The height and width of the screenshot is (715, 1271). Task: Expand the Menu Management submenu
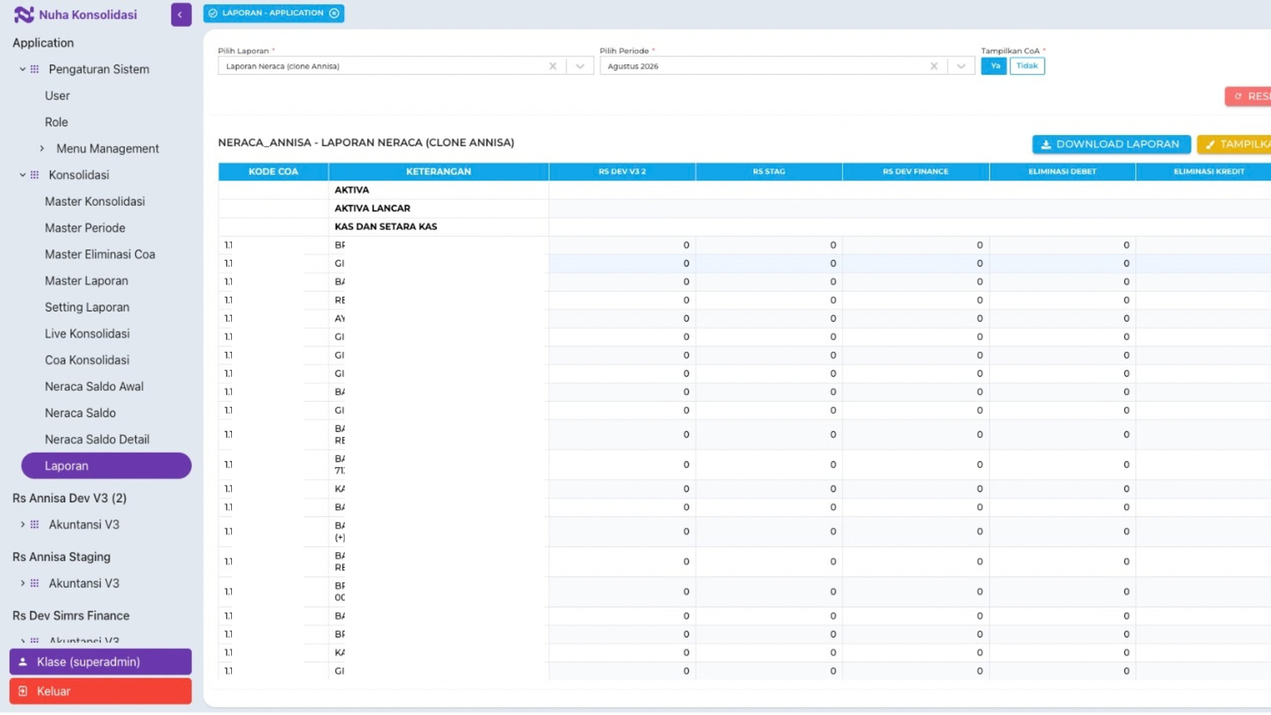[42, 149]
